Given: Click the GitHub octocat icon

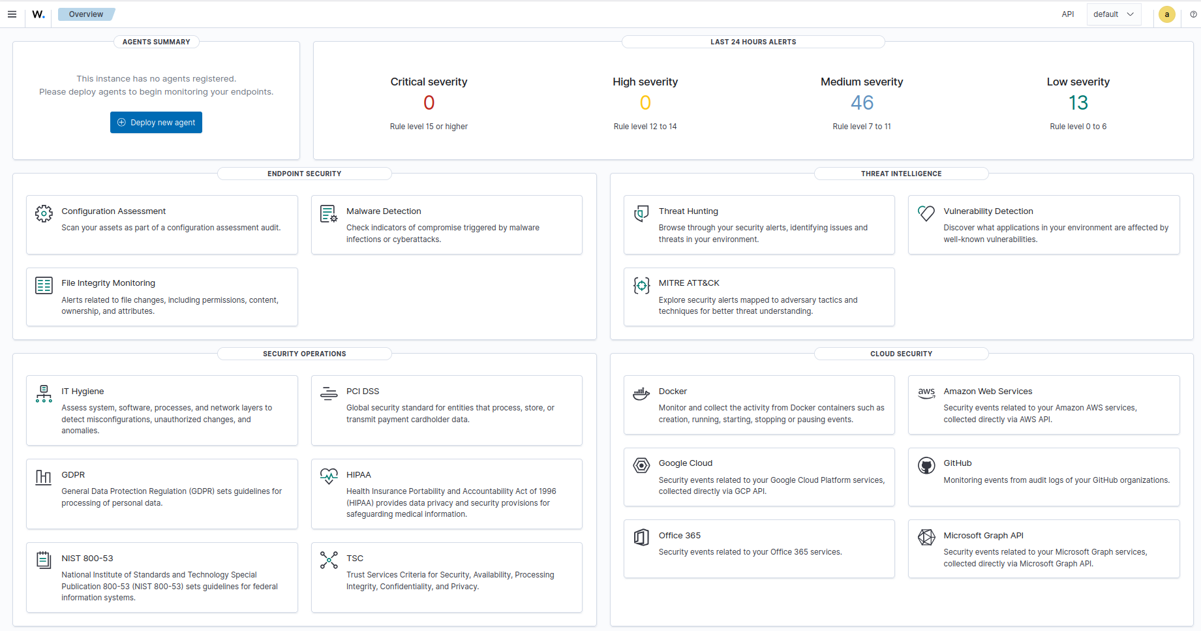Looking at the screenshot, I should [926, 465].
